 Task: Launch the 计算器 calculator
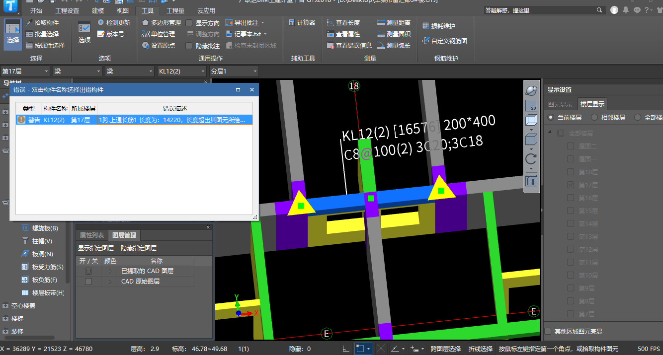pyautogui.click(x=302, y=23)
